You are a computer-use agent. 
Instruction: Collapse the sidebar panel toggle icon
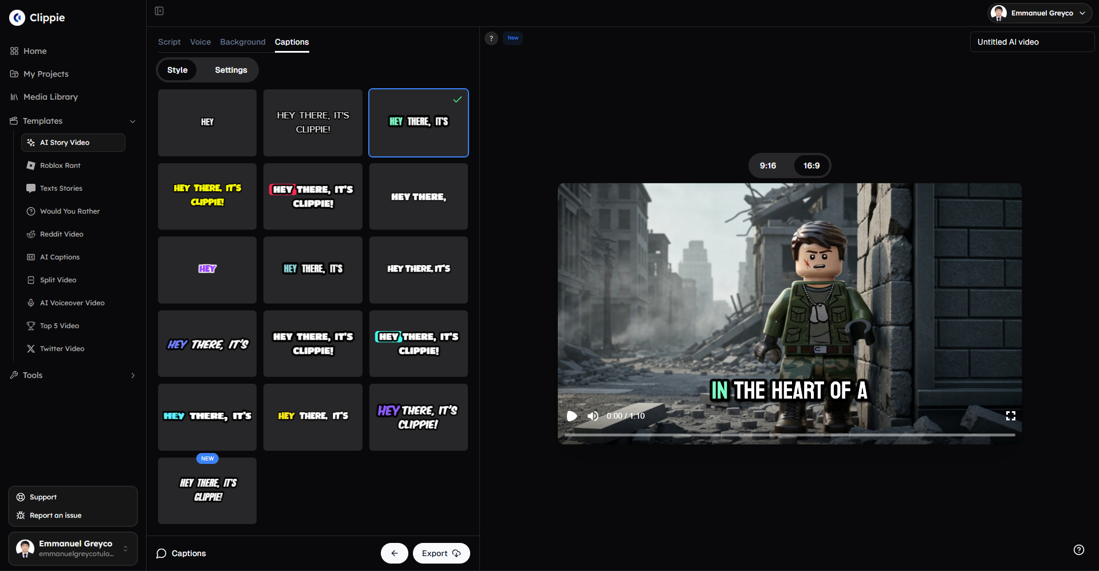pos(159,11)
